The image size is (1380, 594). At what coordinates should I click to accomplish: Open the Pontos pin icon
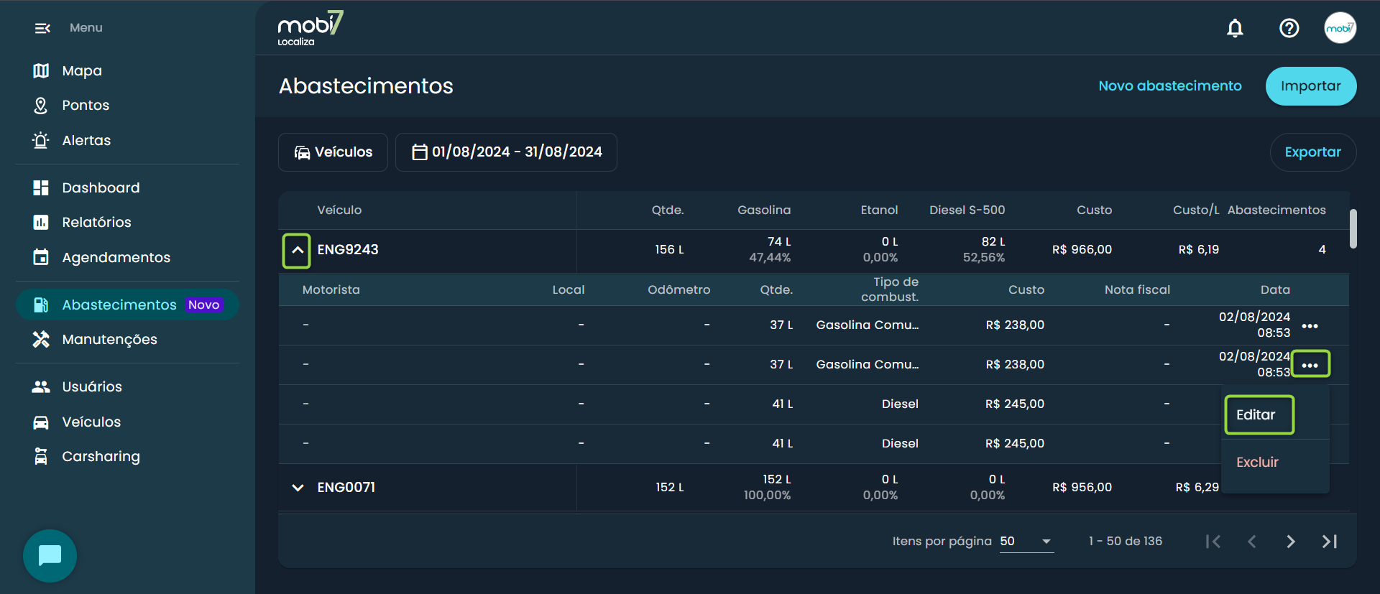[41, 106]
